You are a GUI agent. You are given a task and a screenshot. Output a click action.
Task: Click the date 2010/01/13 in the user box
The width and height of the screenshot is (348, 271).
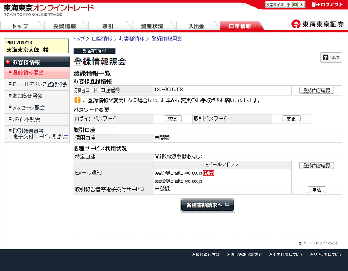click(x=19, y=43)
